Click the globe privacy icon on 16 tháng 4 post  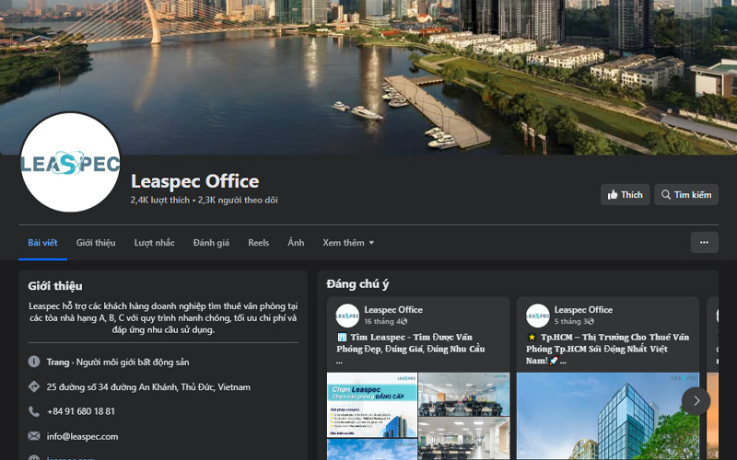pos(404,321)
